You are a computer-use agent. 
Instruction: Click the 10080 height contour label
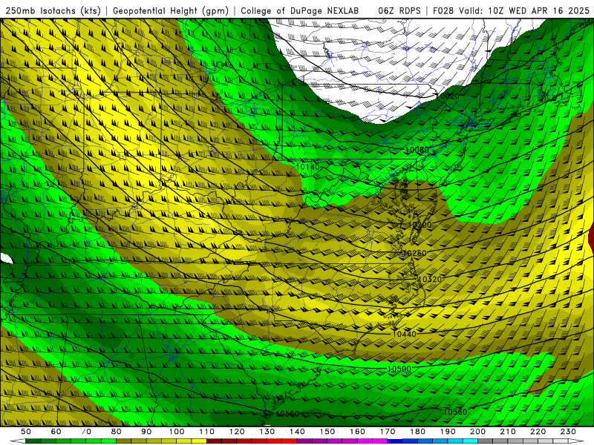(x=417, y=151)
